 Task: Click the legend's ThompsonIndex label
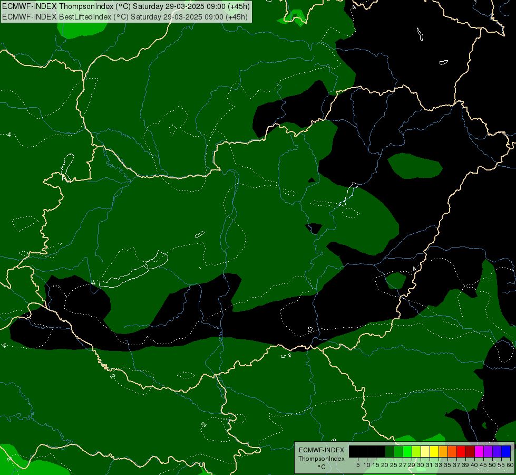tap(322, 459)
